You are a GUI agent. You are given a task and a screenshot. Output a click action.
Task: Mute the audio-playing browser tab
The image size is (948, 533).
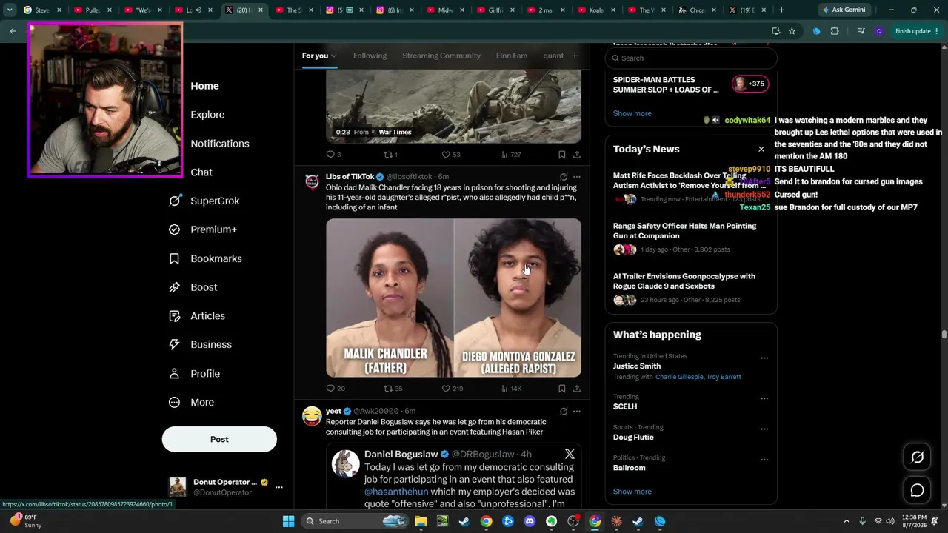(x=198, y=10)
